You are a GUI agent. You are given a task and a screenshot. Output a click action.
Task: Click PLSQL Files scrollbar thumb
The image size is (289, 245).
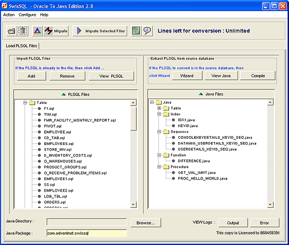coord(133,119)
